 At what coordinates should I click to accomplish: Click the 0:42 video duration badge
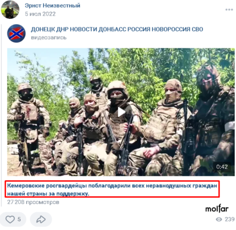click(222, 167)
